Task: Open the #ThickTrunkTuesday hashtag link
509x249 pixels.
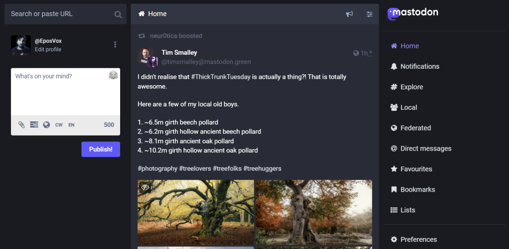Action: point(221,77)
